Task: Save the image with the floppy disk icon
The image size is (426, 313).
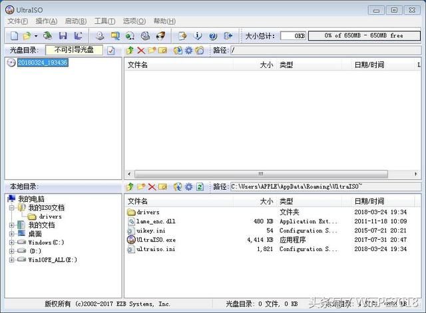Action: [x=63, y=36]
